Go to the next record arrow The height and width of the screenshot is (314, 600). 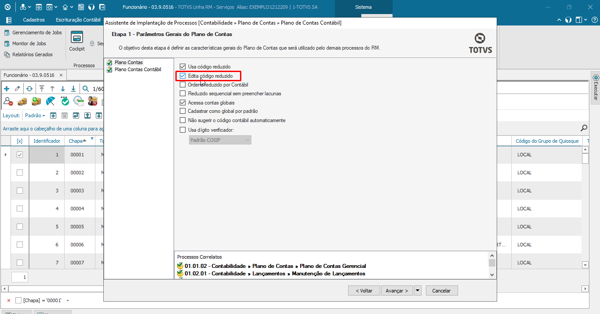pos(63,88)
